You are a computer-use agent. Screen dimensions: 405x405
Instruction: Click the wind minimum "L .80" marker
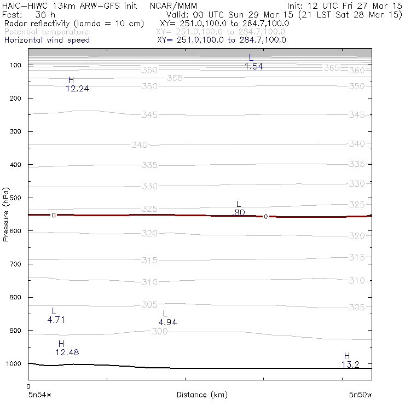239,208
